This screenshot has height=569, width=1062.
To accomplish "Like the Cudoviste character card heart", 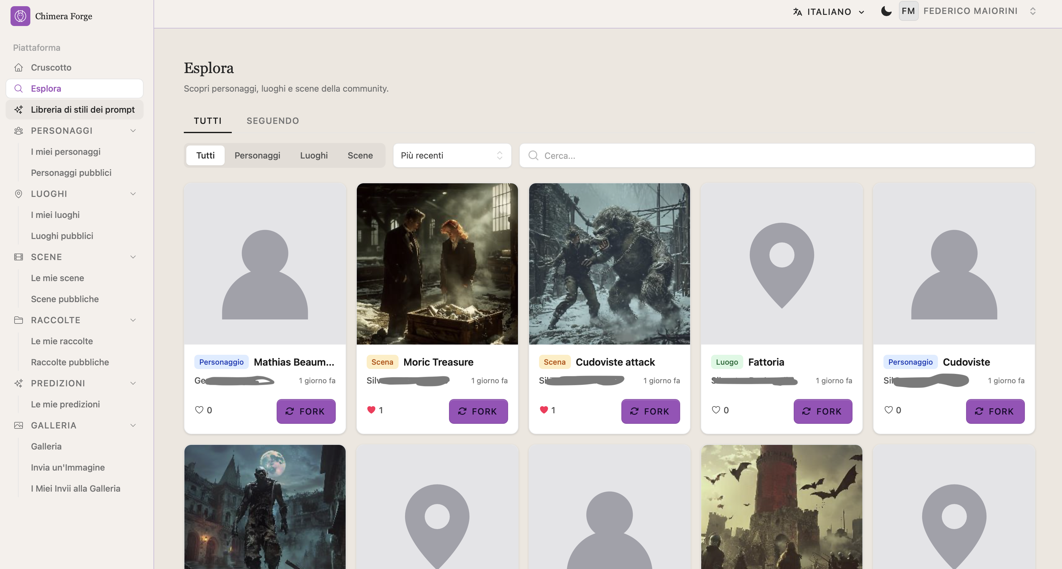I will coord(888,410).
